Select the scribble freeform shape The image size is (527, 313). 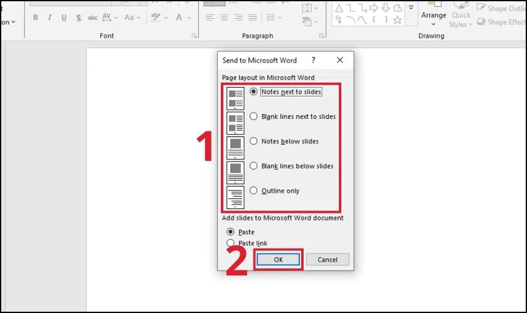coord(339,20)
